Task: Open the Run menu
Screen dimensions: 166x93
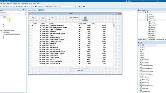Action: (x=19, y=4)
